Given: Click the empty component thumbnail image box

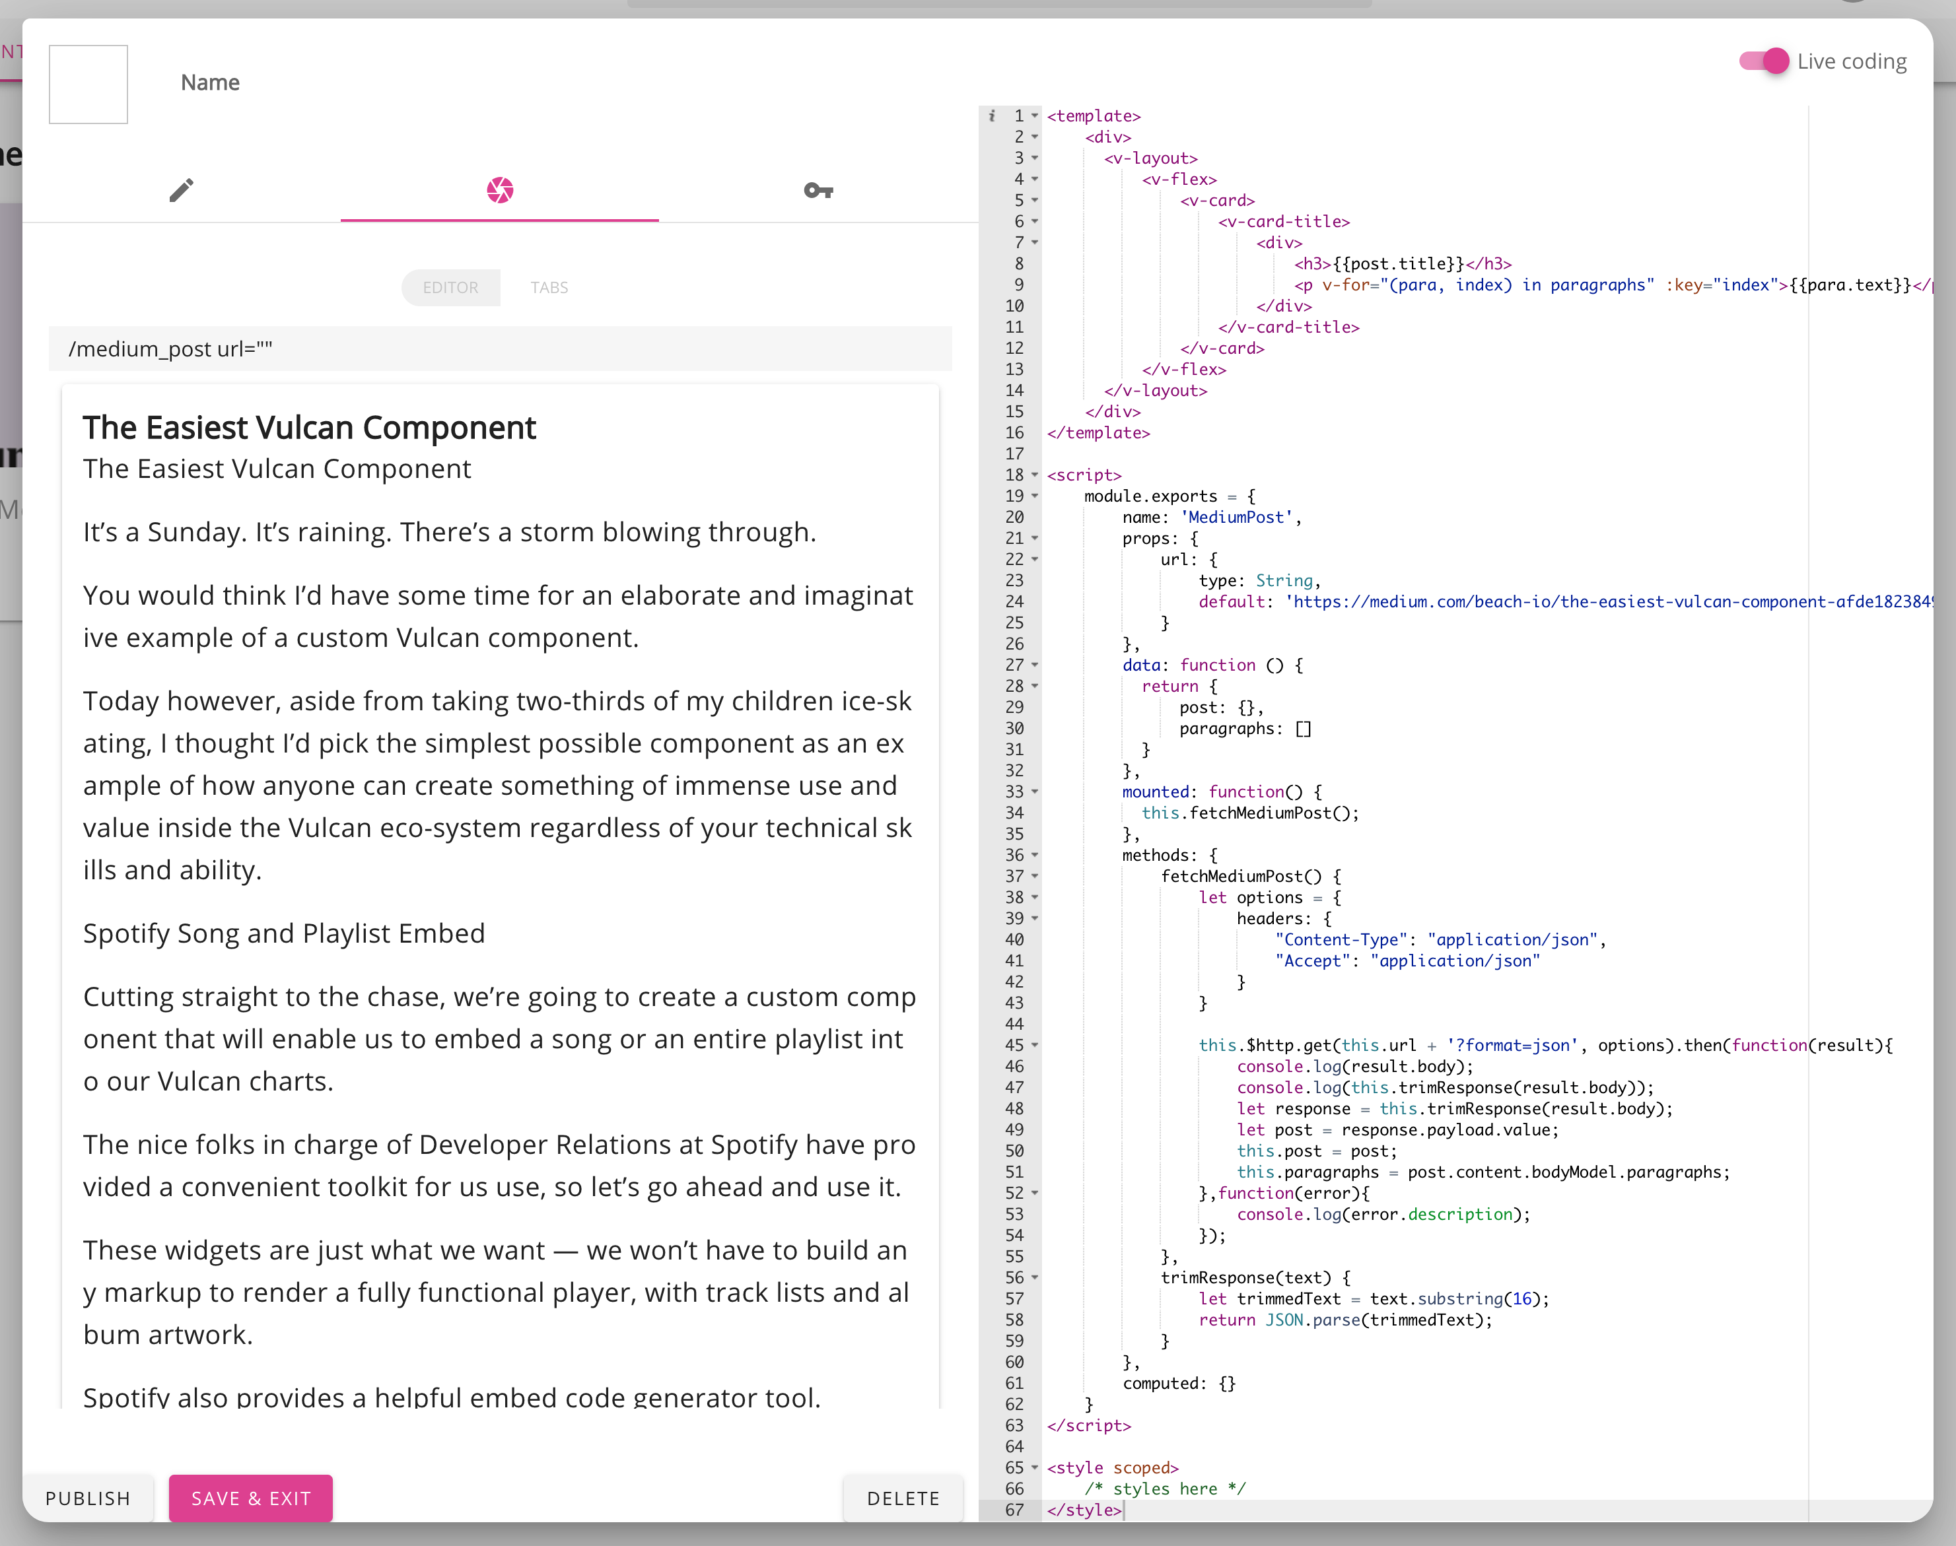Looking at the screenshot, I should 88,84.
